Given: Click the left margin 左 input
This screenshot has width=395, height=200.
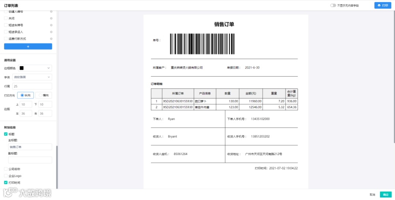Looking at the screenshot, I should click(x=26, y=114).
